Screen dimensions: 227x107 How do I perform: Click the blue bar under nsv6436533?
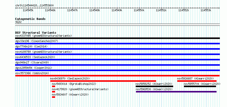(117, 60)
